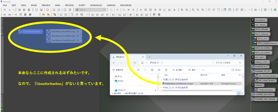
Task: Open the MASK menu
Action: pyautogui.click(x=58, y=5)
